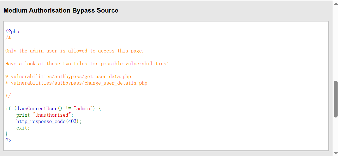
Task: Click the closing ?> PHP tag
Action: pyautogui.click(x=8, y=140)
